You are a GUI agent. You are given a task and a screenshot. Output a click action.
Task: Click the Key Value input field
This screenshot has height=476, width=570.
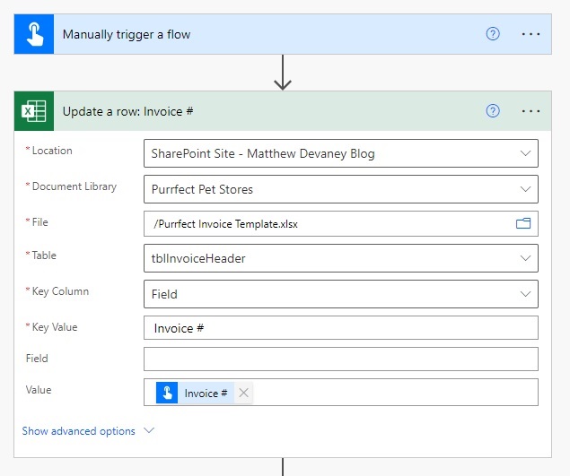coord(341,328)
